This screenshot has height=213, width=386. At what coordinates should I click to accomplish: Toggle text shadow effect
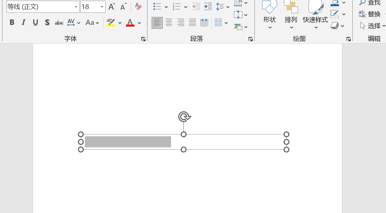coord(47,22)
